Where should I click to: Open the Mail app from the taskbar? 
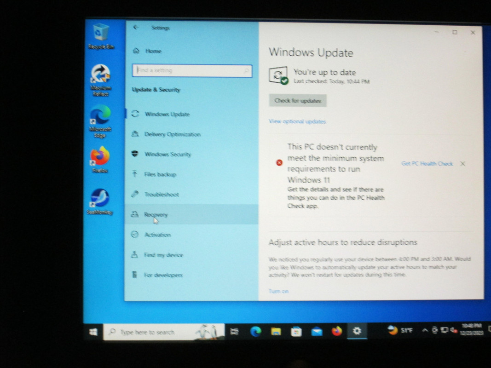[x=317, y=331]
